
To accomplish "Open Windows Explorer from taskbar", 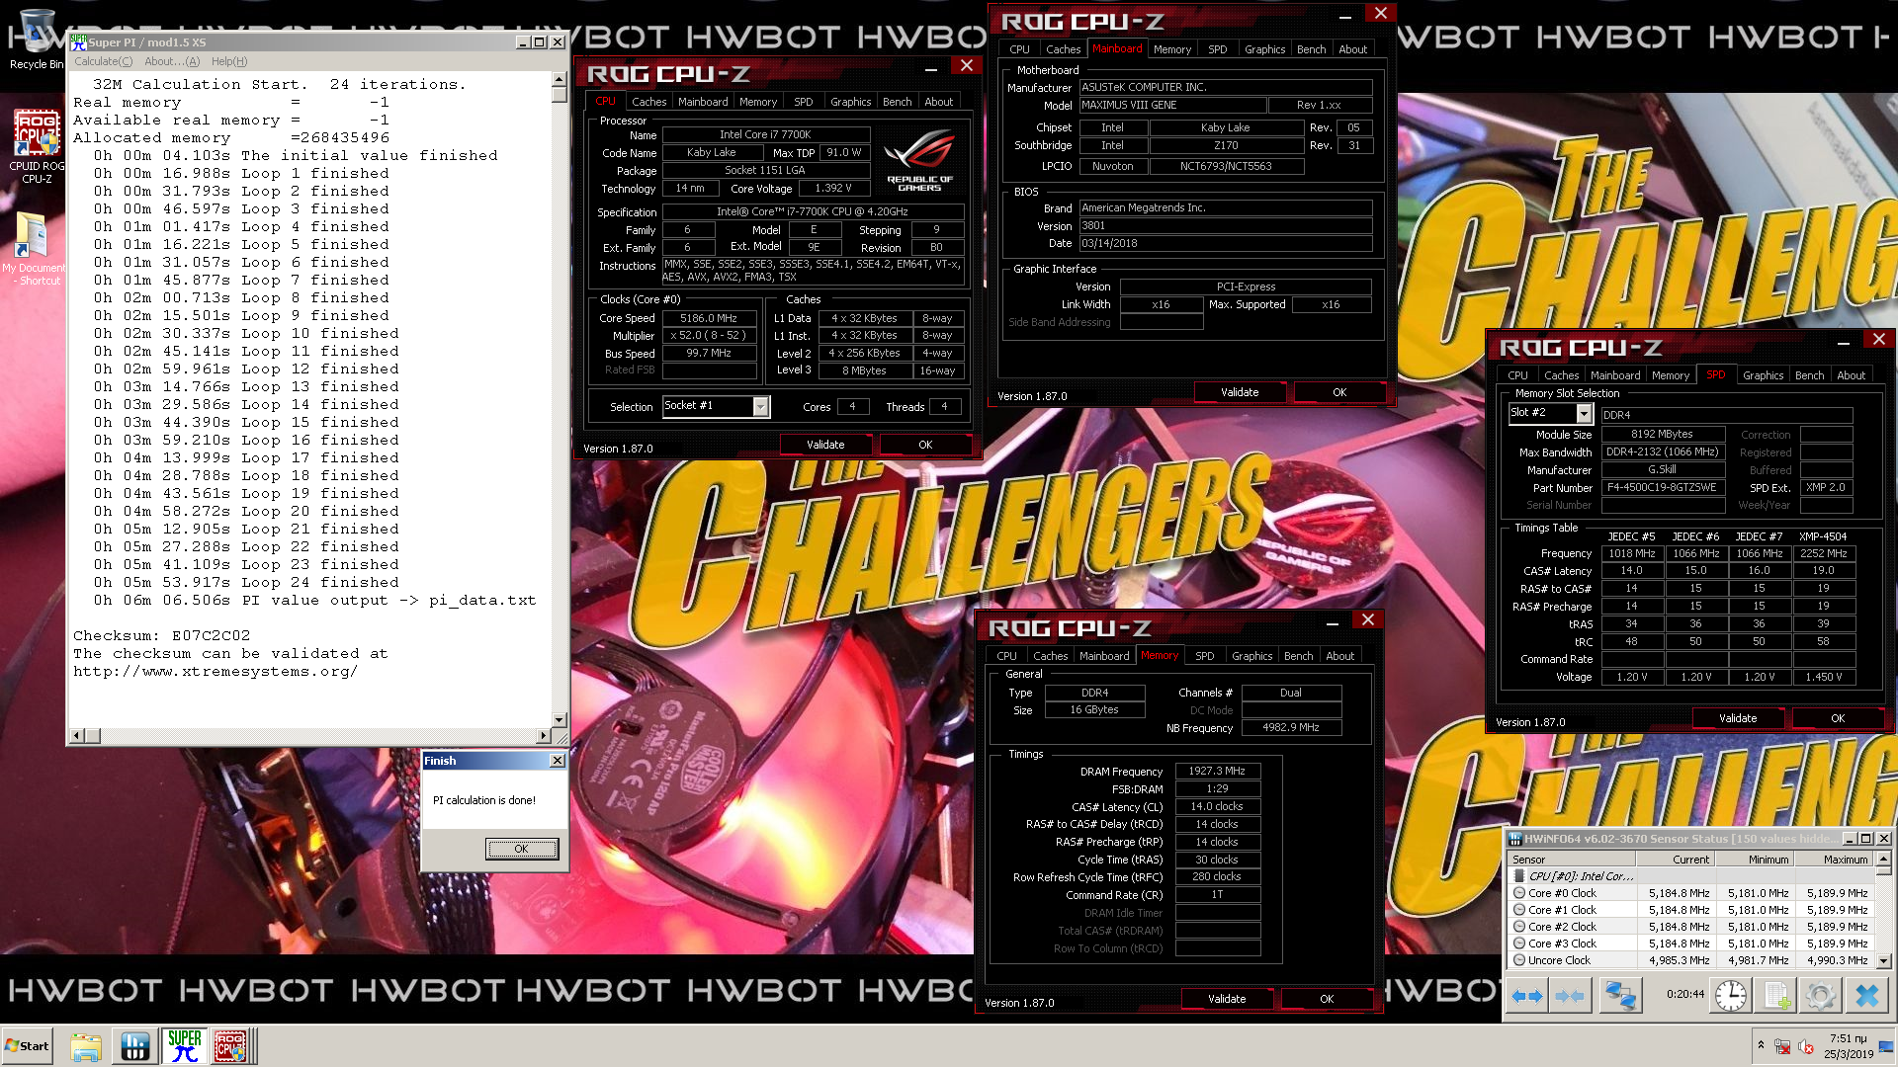I will pos(86,1046).
